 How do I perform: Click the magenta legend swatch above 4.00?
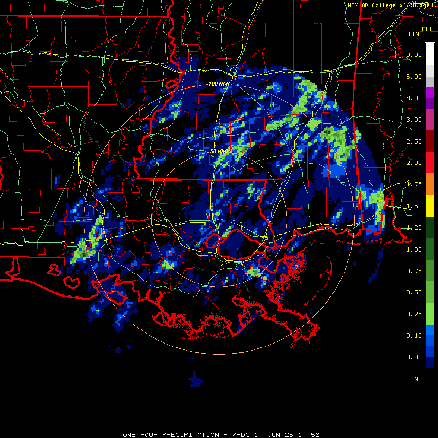coord(430,92)
